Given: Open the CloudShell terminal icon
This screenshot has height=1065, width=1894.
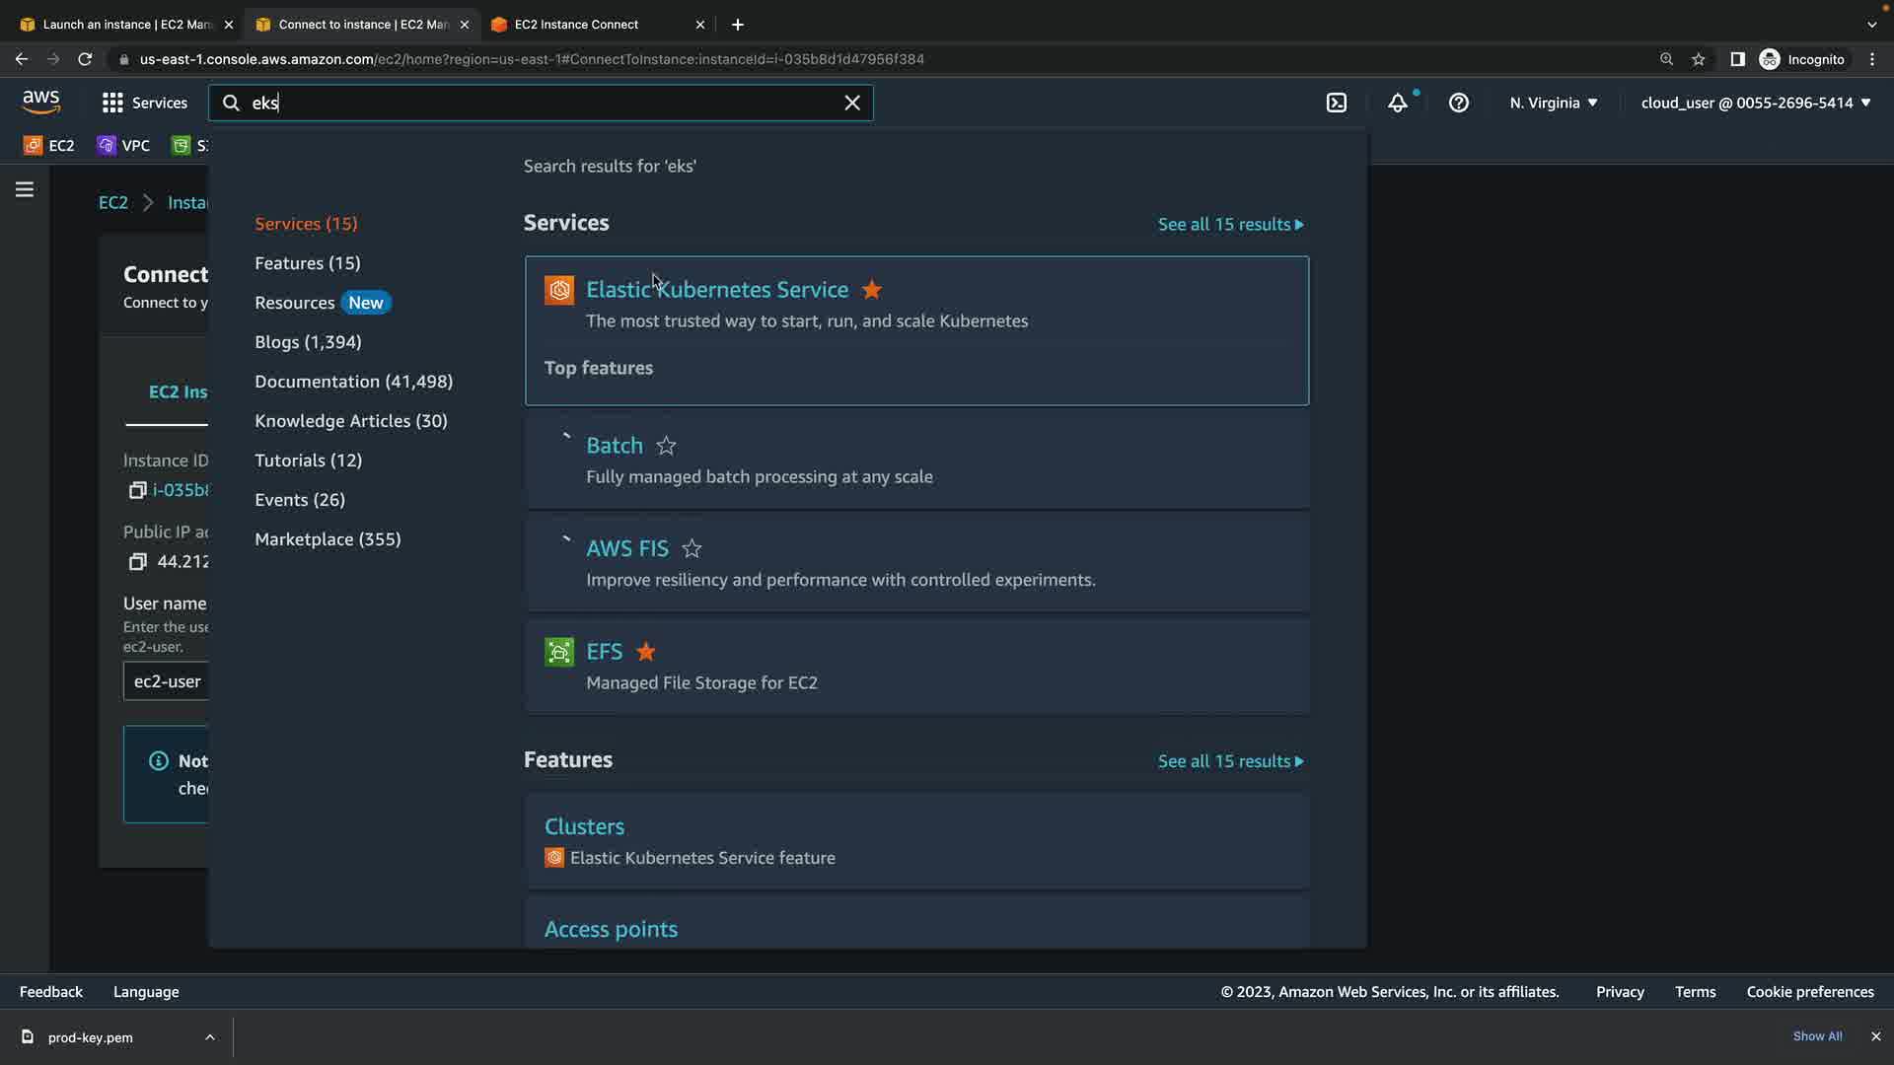Looking at the screenshot, I should click(1337, 103).
